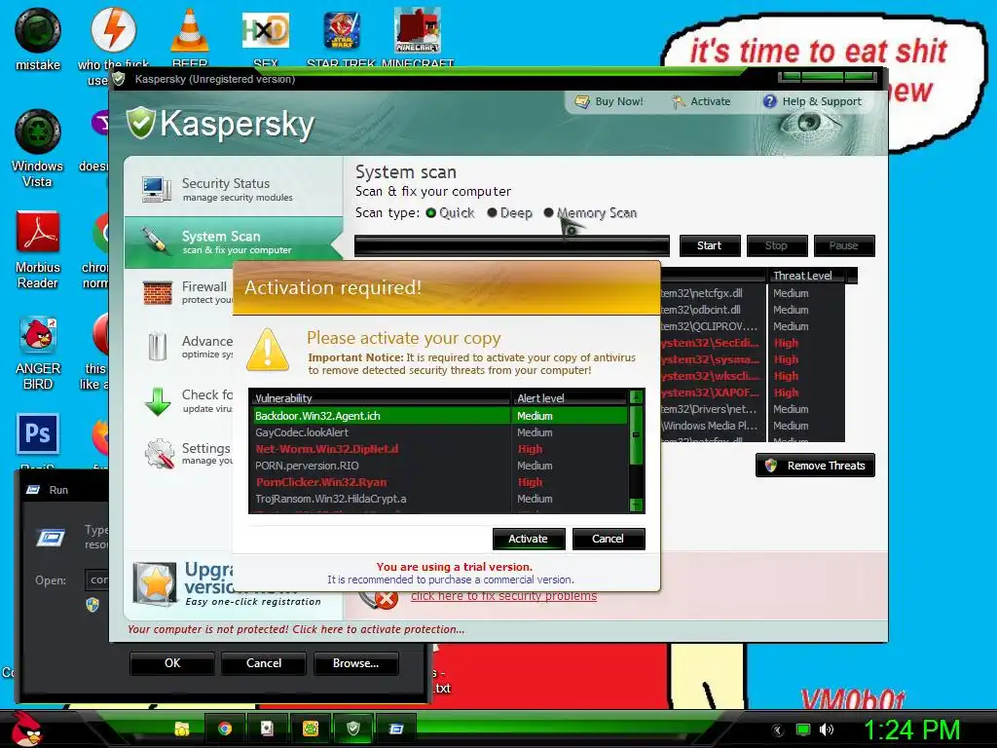The height and width of the screenshot is (748, 997).
Task: Click Buy Now! in the top bar
Action: tap(609, 101)
